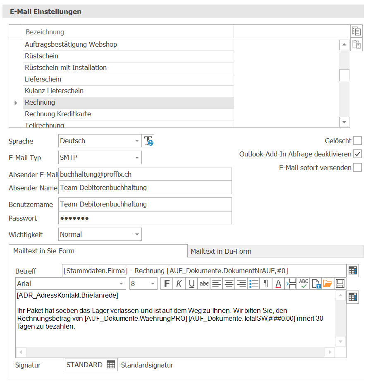Click the row indicator arrow for Rechnung
This screenshot has height=382, width=368.
pos(16,103)
